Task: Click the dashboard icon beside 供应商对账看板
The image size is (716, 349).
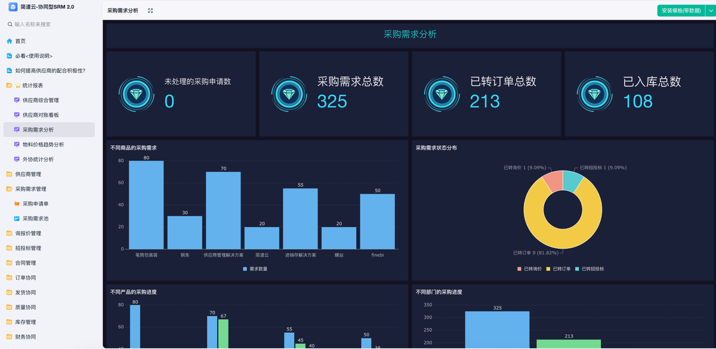Action: (17, 115)
